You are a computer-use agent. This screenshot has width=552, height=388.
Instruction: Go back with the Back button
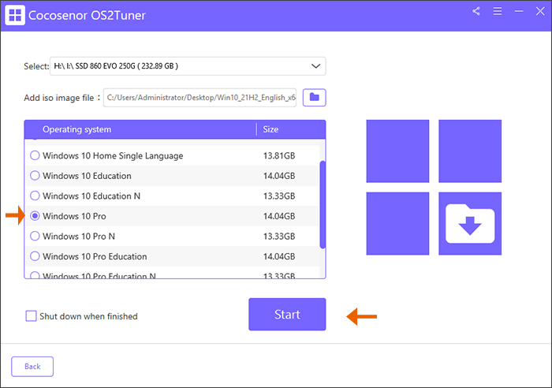tap(32, 367)
